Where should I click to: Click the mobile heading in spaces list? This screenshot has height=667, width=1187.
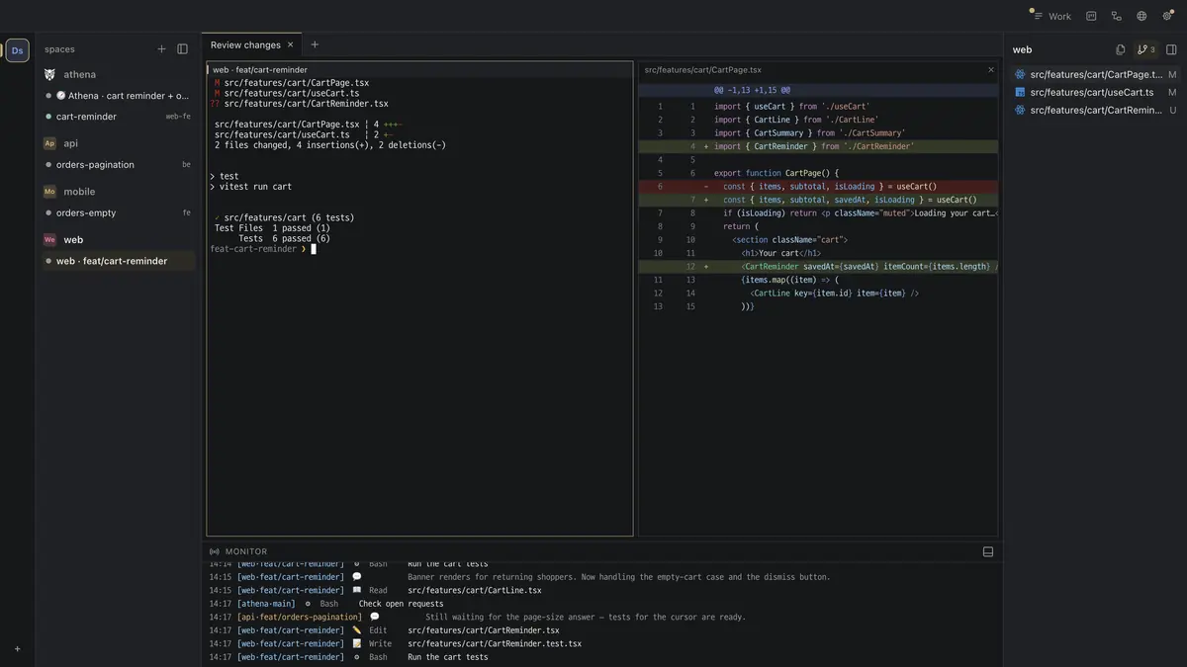point(79,192)
